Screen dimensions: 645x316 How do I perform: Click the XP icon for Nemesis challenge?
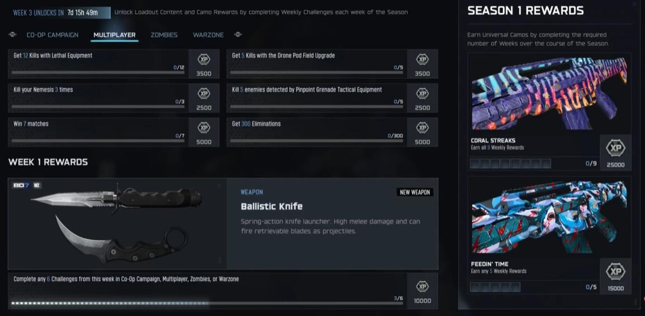point(204,93)
